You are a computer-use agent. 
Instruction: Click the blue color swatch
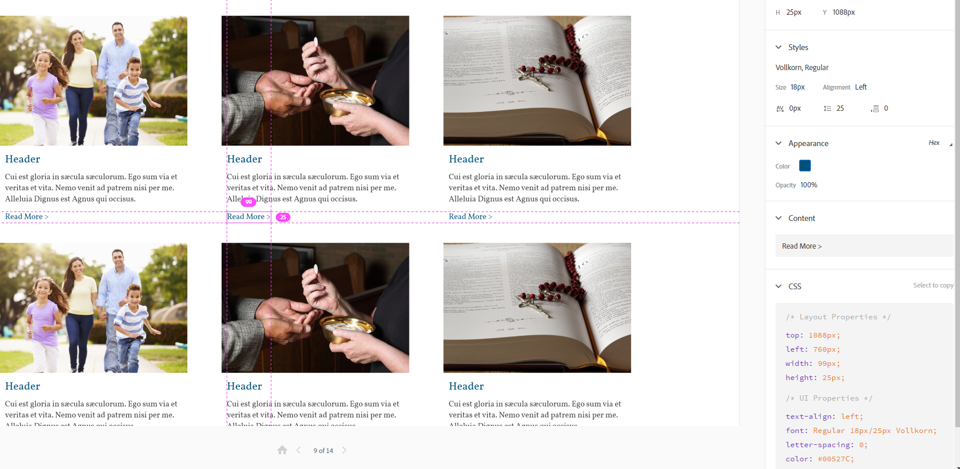(805, 166)
